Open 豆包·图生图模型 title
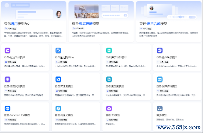Viewport: 203px width, 133px height. point(115,86)
